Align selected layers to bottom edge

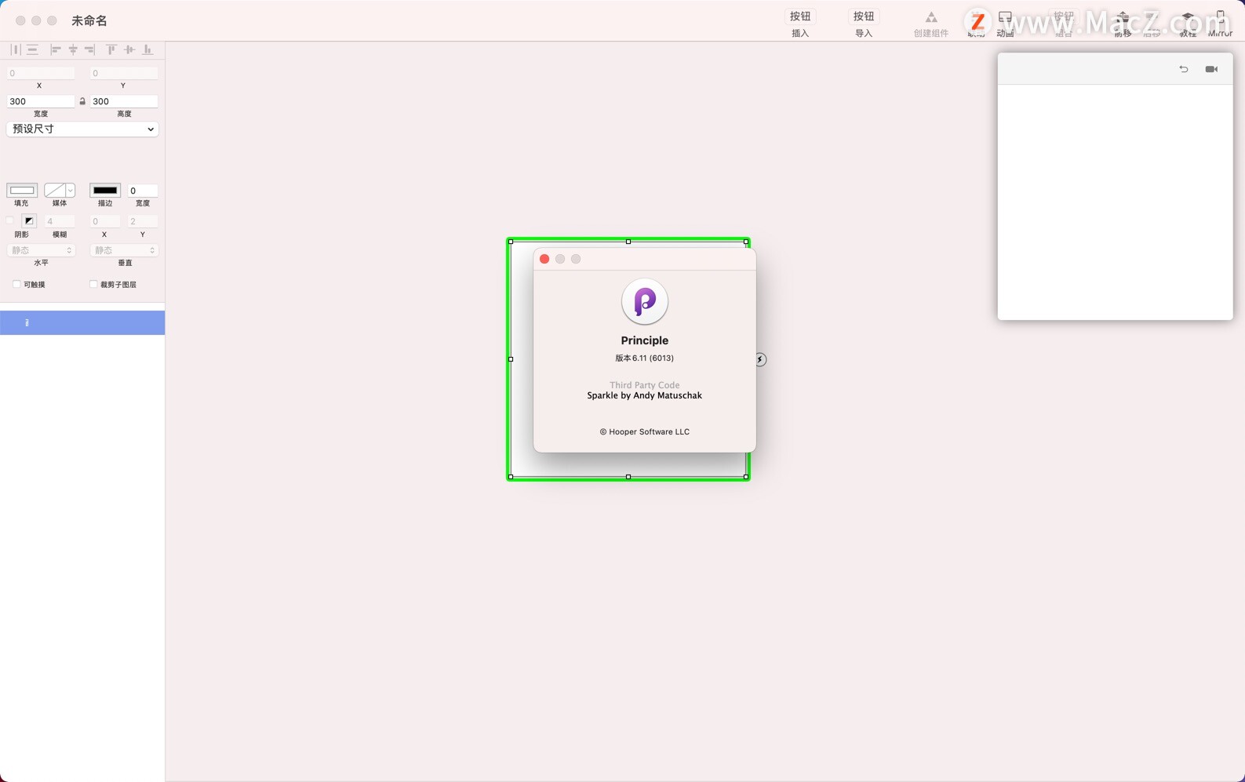(x=147, y=49)
